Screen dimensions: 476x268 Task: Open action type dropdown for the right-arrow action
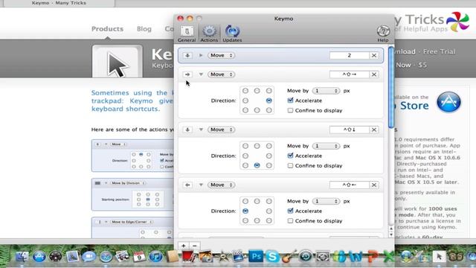coord(222,74)
